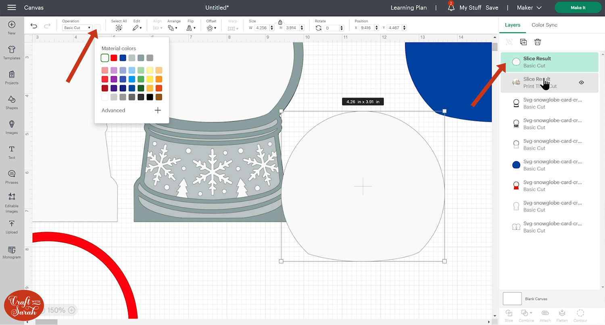Toggle visibility of Print Then Cut layer
Image resolution: width=605 pixels, height=325 pixels.
581,82
